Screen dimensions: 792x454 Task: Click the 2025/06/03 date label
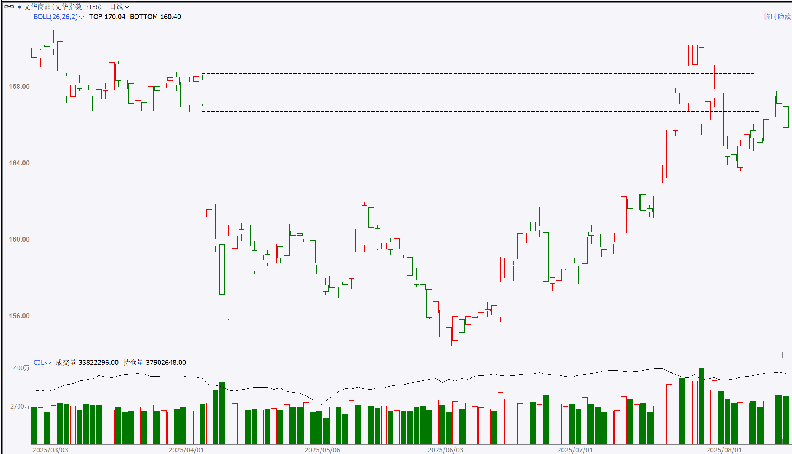coord(446,450)
